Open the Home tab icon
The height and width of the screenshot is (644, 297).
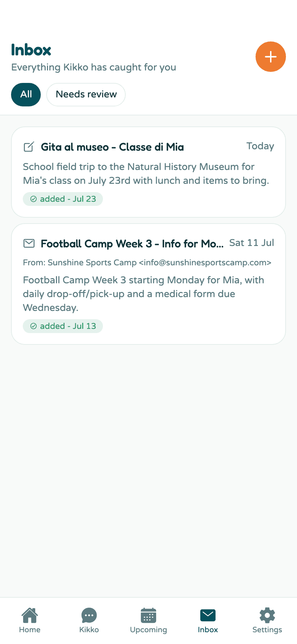(30, 615)
